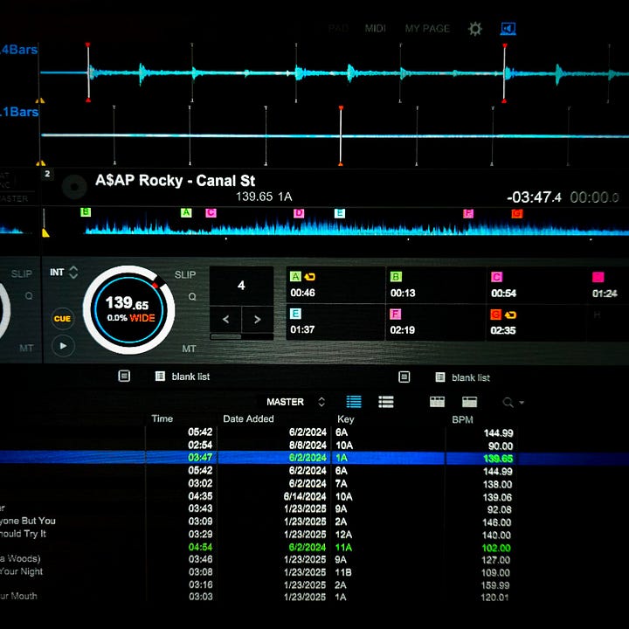Trigger hot cue C pad at 00:54
The height and width of the screenshot is (629, 629).
point(536,285)
